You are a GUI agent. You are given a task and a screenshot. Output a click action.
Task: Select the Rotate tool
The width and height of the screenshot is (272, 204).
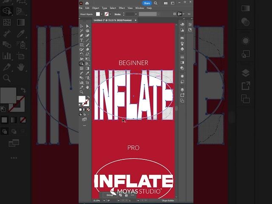pos(81,54)
